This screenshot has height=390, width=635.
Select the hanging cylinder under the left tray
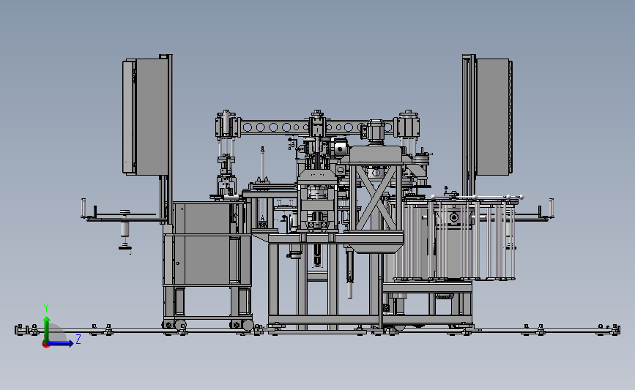(125, 228)
